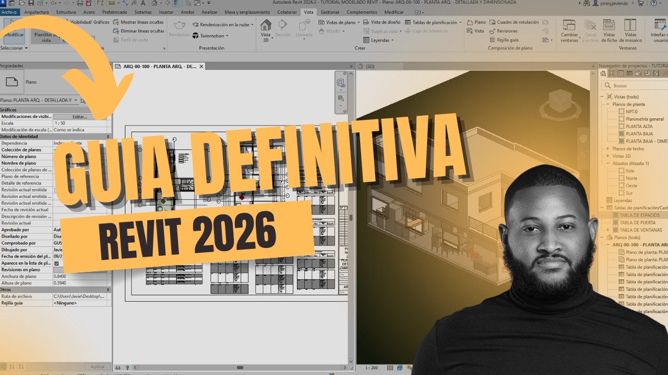668x375 pixels.
Task: Click the Rejilla guía tool
Action: pyautogui.click(x=504, y=40)
